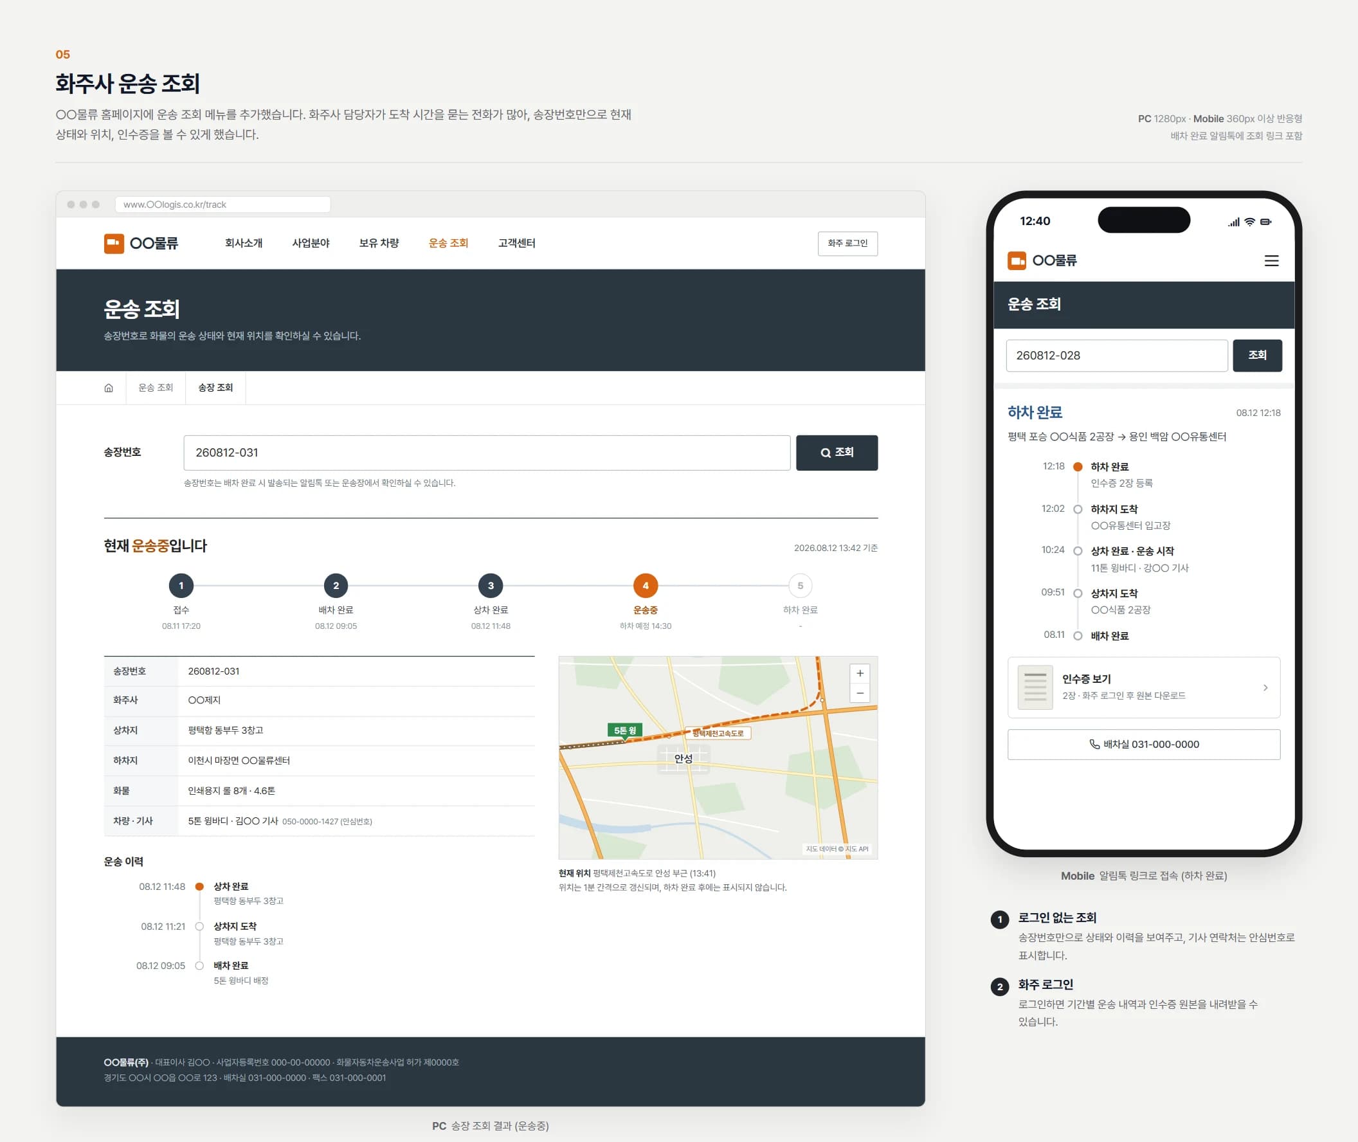
Task: Select the 송장 조회 breadcrumb tab
Action: pyautogui.click(x=215, y=388)
